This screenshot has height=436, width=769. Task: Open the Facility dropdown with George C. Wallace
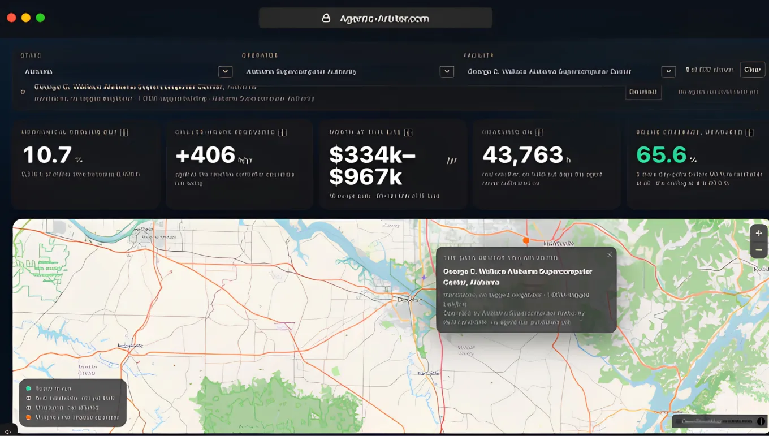pos(571,72)
